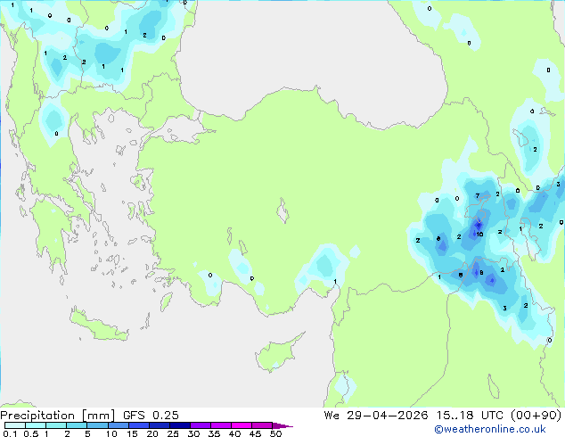Image resolution: width=565 pixels, height=437 pixels.
Task: Click the '0.5' legend scale label
Action: click(x=30, y=433)
